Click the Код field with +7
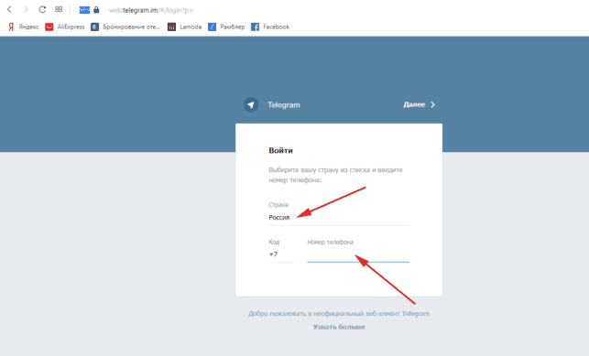 coord(281,254)
